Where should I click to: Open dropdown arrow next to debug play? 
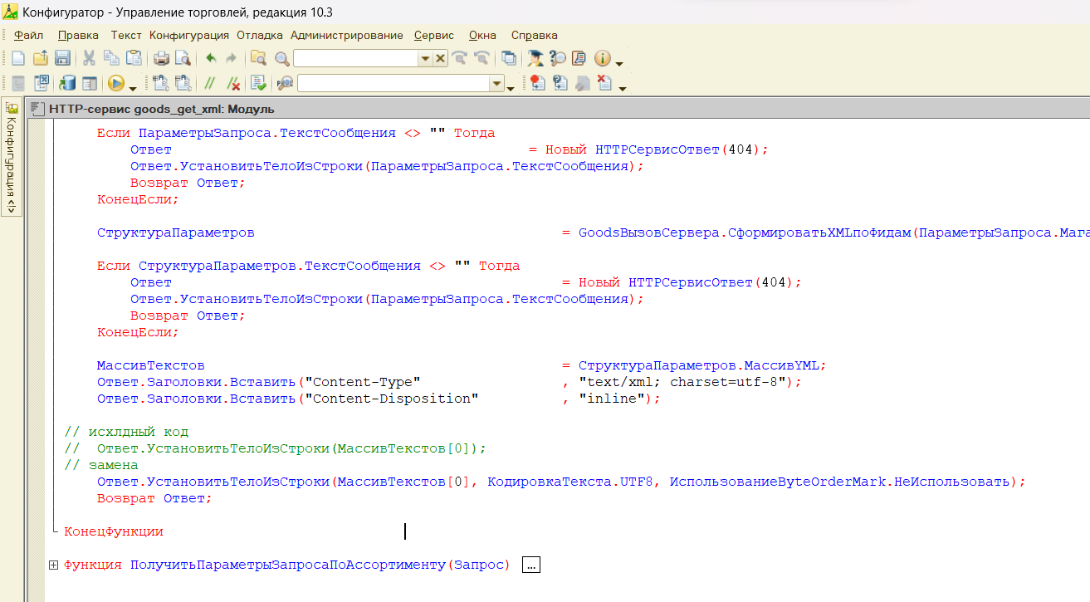[133, 87]
